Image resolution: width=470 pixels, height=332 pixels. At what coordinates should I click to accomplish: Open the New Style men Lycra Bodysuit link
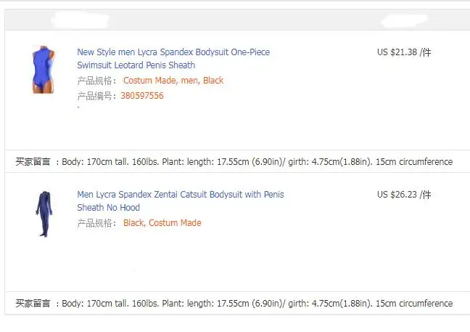point(173,52)
